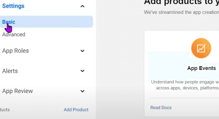Screen dimensions: 219x119
Task: Click the orange App Events icon
Action: click(201, 48)
